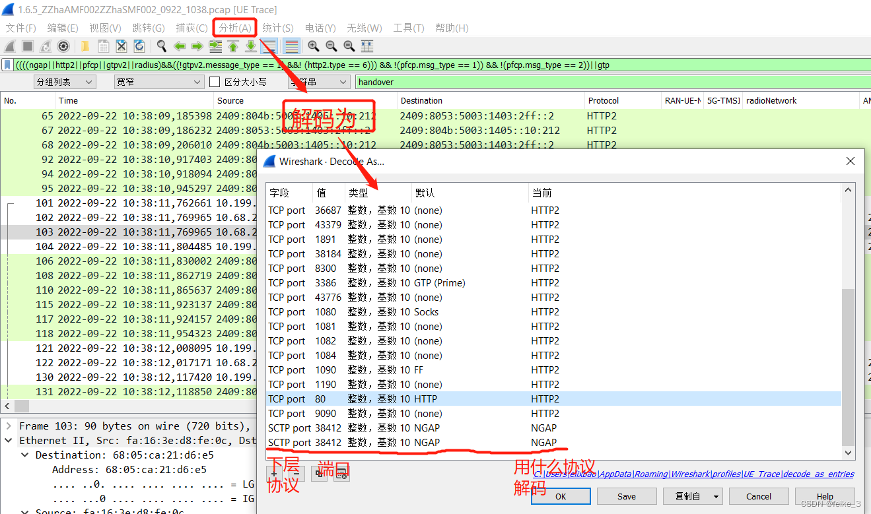Select packet 103 in the packet list
The height and width of the screenshot is (514, 871).
(x=129, y=232)
